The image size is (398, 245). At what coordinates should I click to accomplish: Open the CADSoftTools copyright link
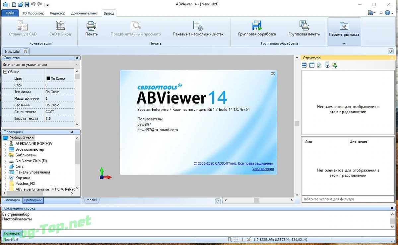(x=233, y=163)
